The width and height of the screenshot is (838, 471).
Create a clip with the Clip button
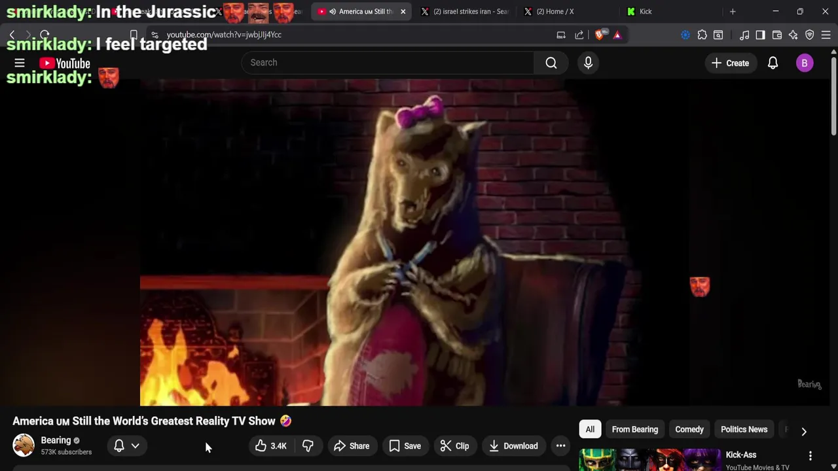[x=454, y=446]
